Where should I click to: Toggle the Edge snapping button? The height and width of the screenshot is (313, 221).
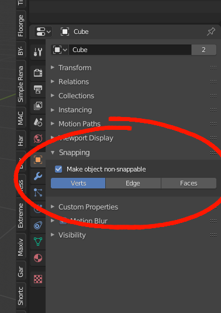pyautogui.click(x=133, y=183)
